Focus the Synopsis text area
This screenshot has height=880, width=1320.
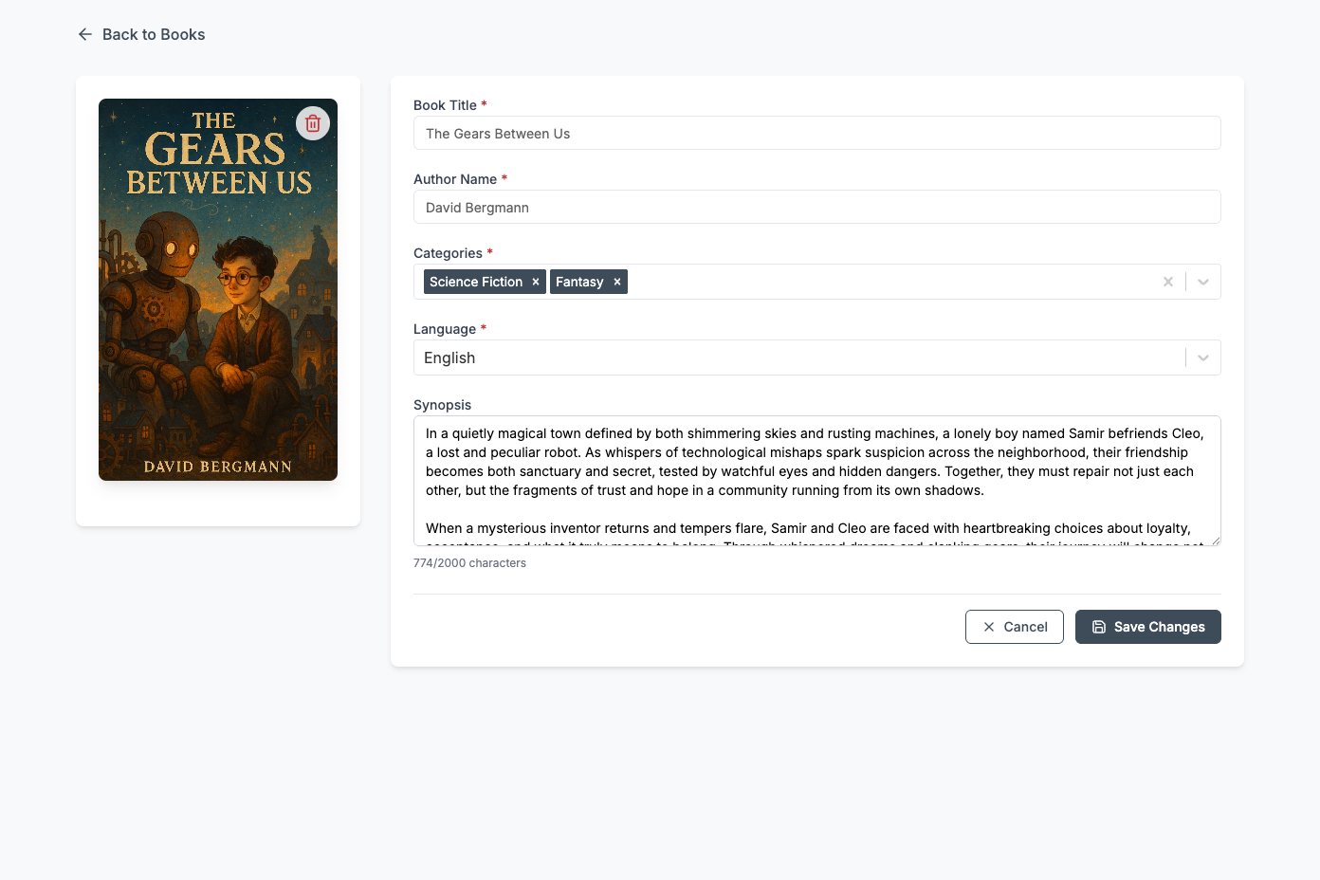(817, 481)
